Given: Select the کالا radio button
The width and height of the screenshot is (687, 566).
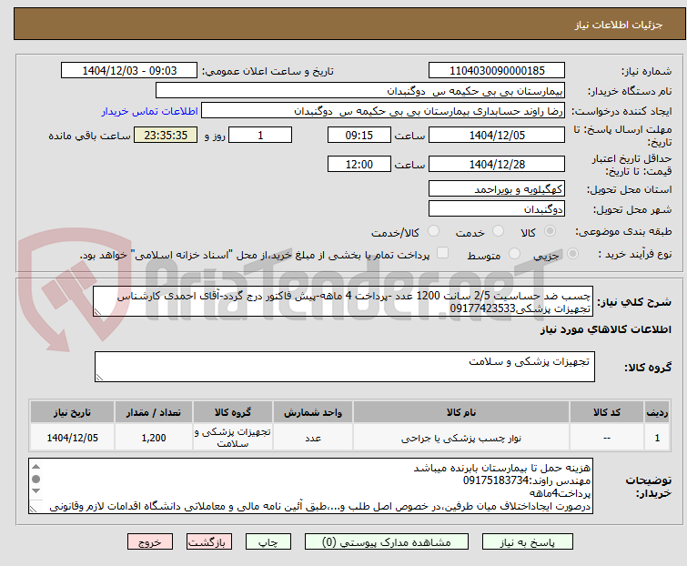Looking at the screenshot, I should (550, 231).
